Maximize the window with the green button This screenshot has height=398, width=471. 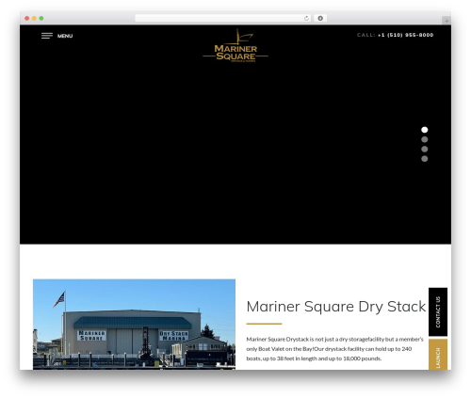[x=41, y=18]
